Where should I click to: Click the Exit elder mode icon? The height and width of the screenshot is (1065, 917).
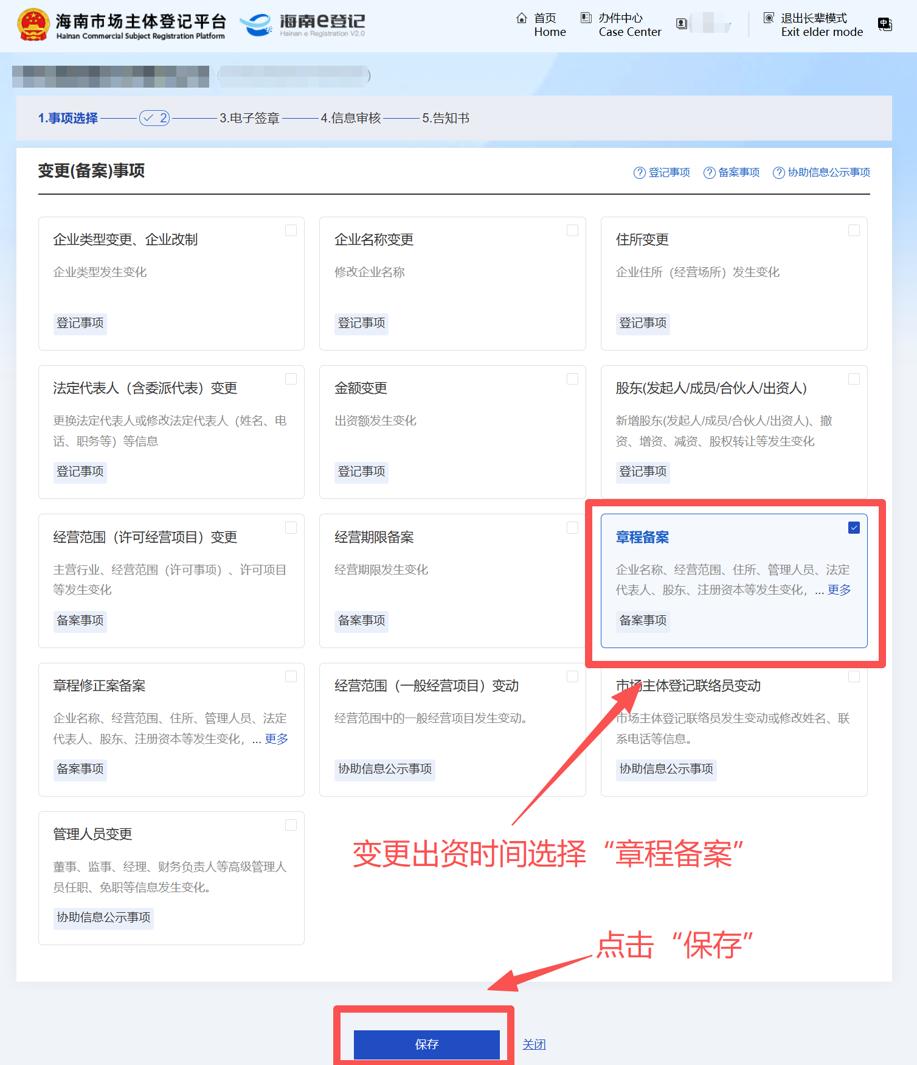[x=769, y=18]
